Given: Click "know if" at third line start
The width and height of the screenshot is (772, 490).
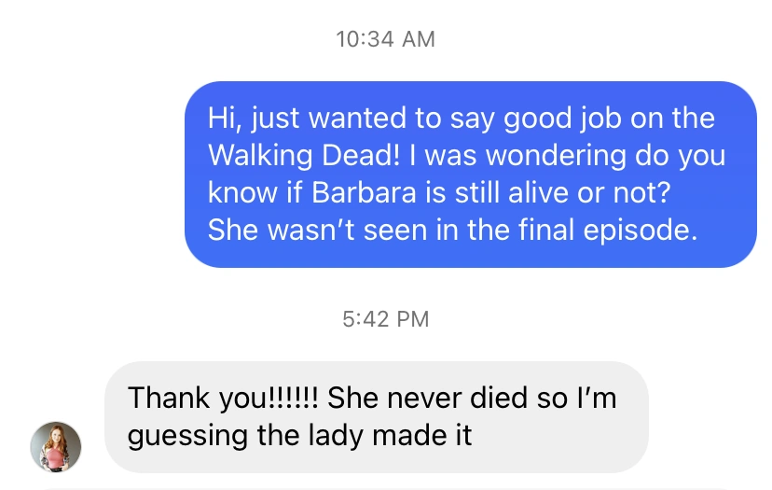Looking at the screenshot, I should (255, 192).
